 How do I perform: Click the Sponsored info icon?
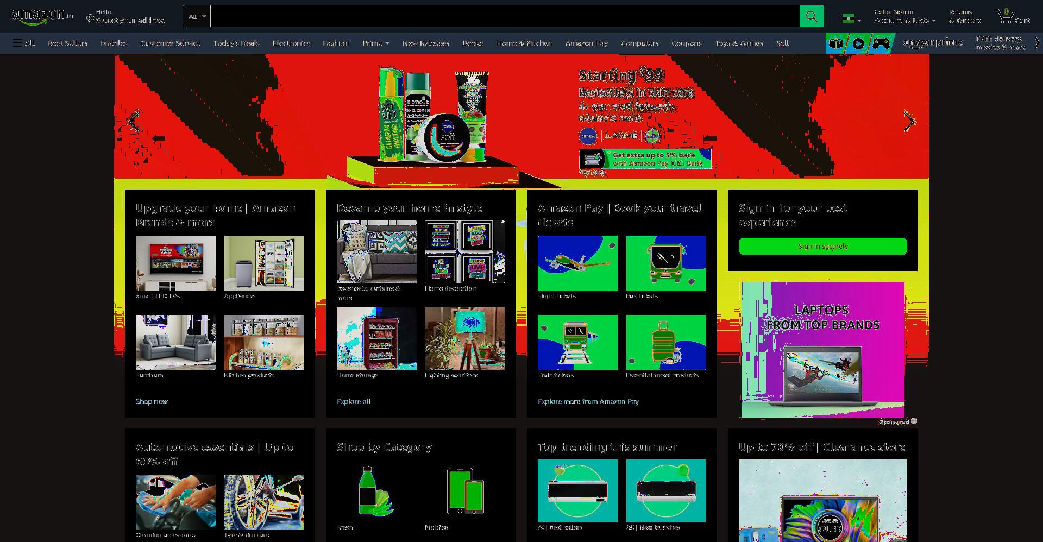[x=914, y=421]
